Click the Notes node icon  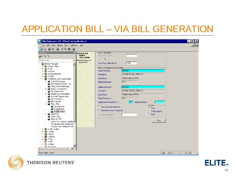coord(46,142)
